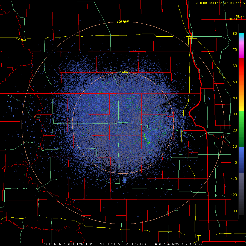
Task: Click the 20 value on the dBZ scale
Action: click(x=235, y=130)
